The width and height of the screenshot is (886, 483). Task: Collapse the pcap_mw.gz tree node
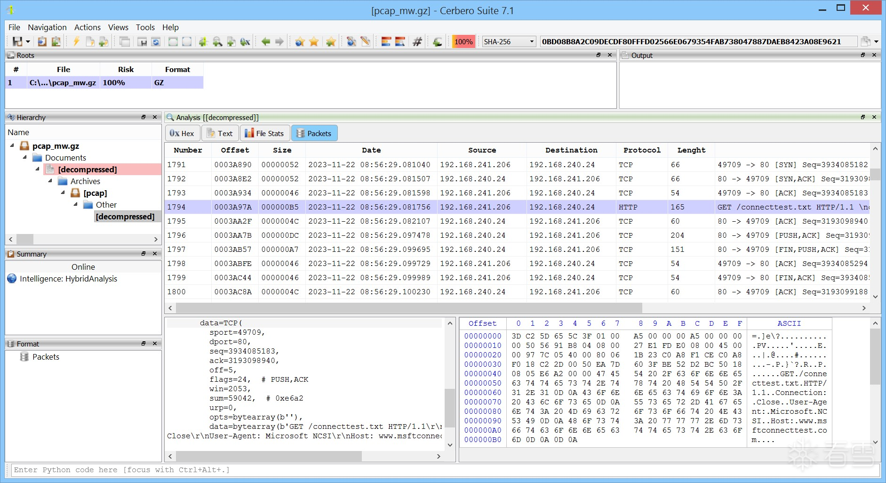point(12,146)
